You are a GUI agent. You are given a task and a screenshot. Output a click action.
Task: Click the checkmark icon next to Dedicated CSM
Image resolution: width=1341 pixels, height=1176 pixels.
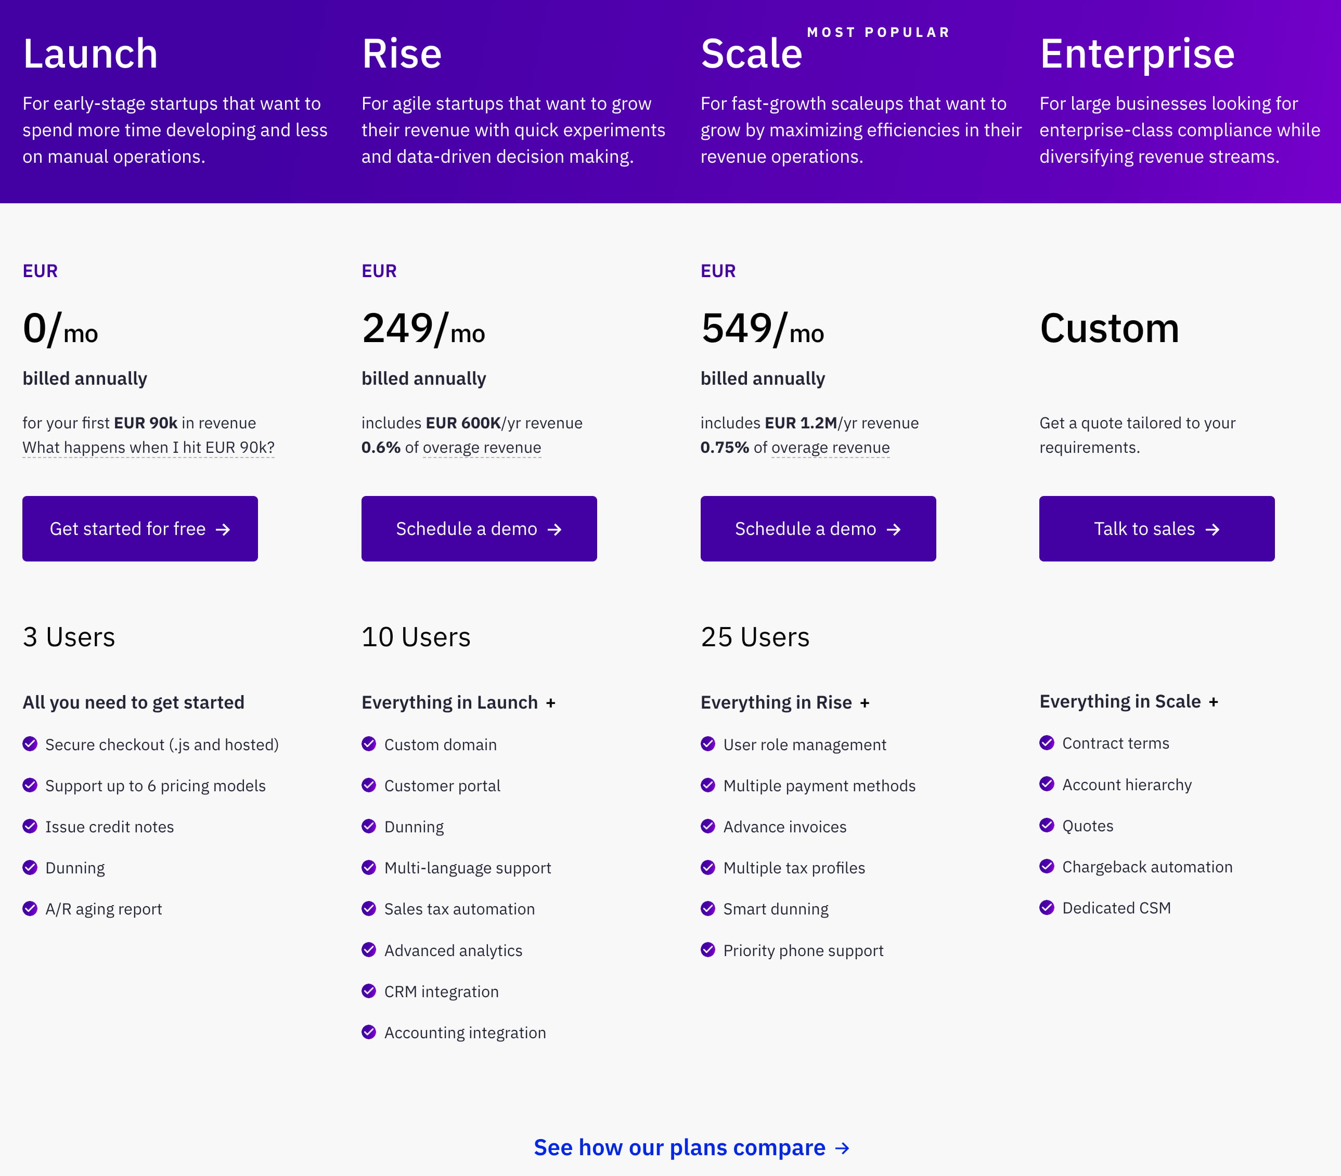tap(1047, 908)
